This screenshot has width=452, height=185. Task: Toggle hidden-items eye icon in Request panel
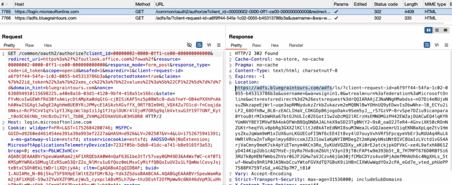click(x=189, y=45)
